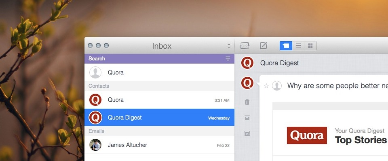
Task: Open James Altucher email
Action: click(x=159, y=145)
